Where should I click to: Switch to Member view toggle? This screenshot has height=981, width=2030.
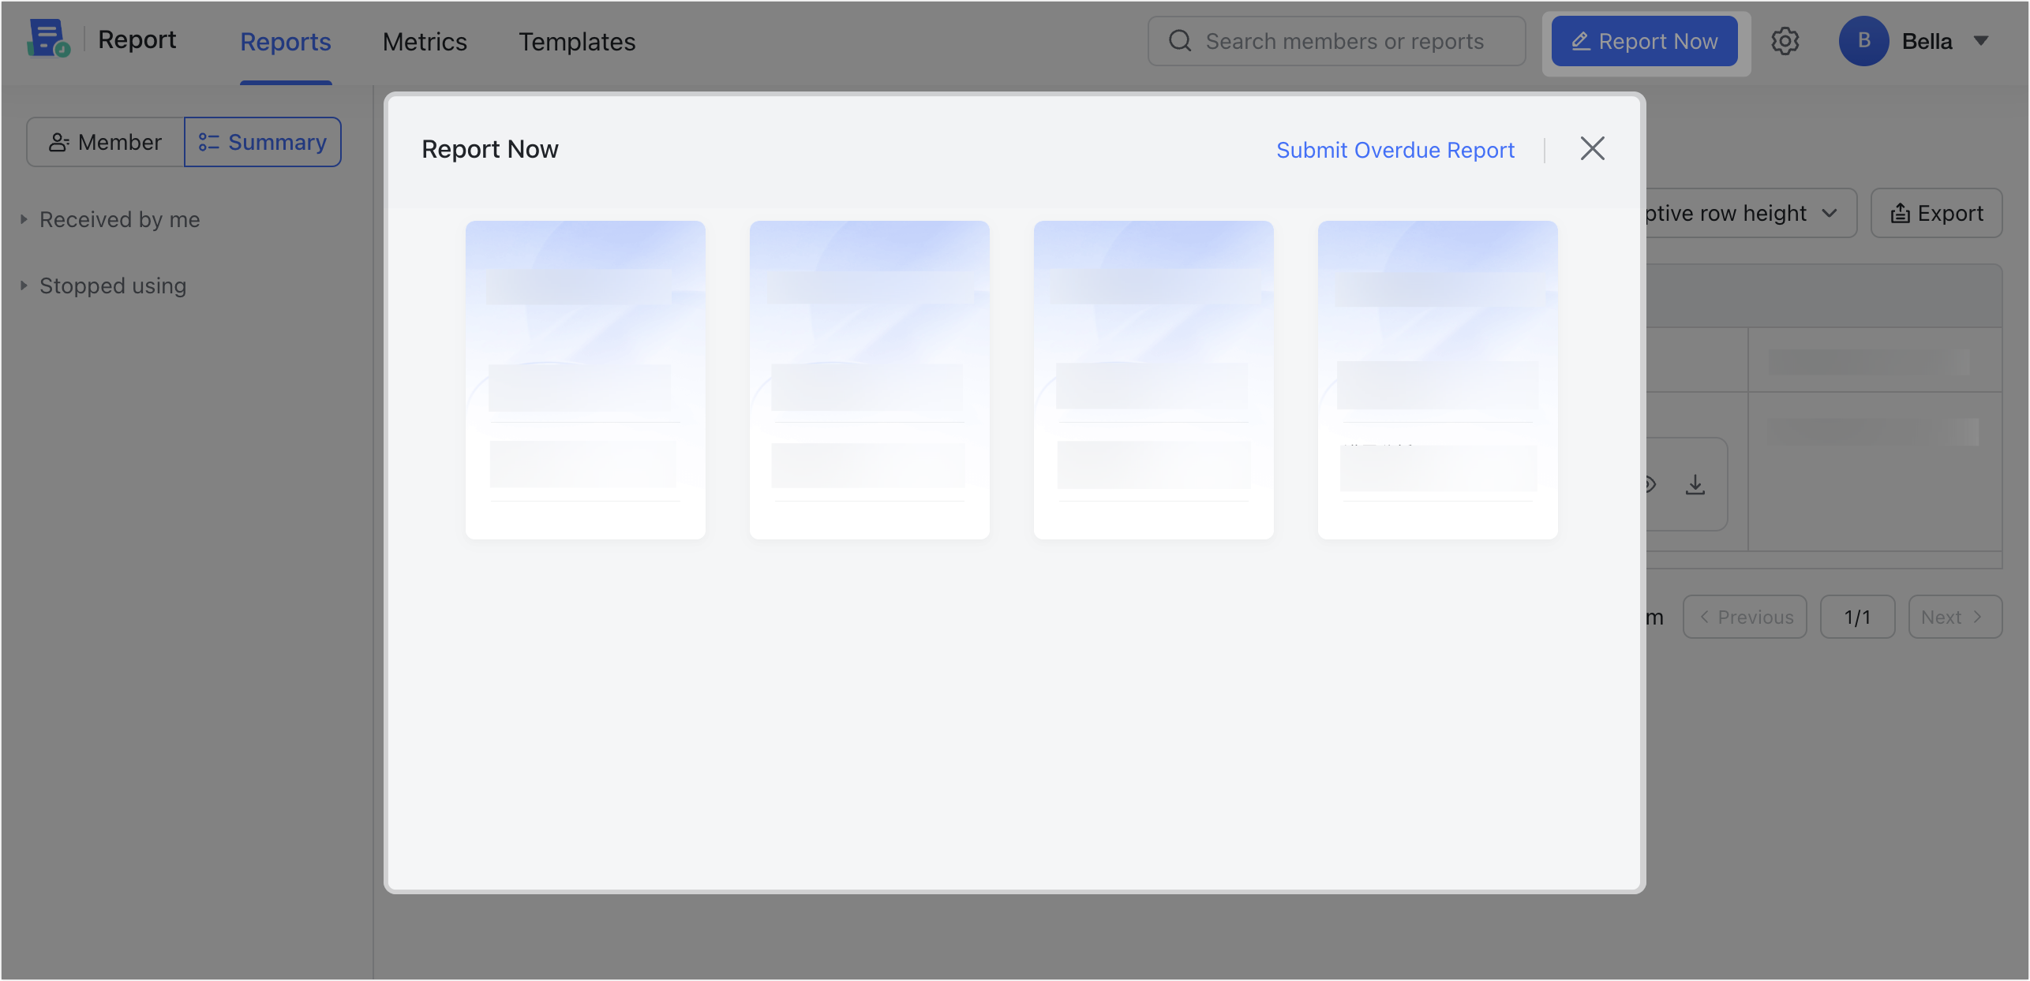(106, 142)
